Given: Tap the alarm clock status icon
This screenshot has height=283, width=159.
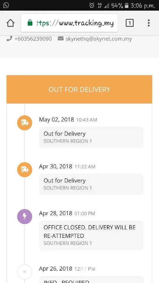Looking at the screenshot, I should 92,5.
